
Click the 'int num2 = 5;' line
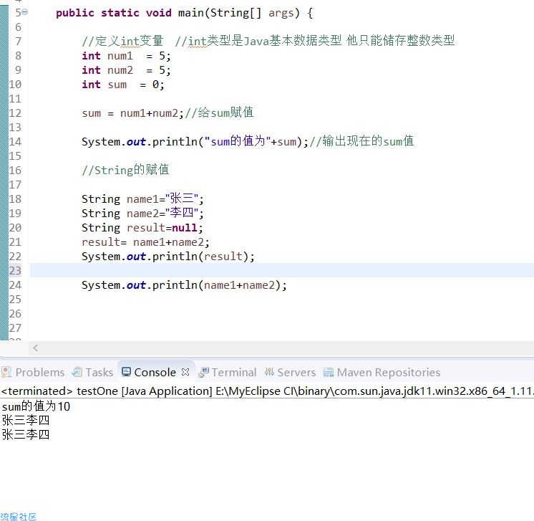point(126,70)
